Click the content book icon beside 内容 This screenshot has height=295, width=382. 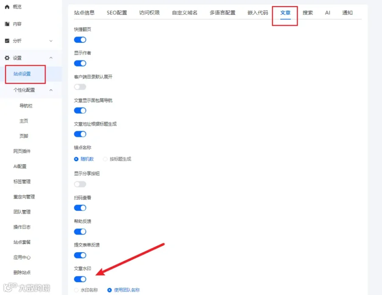click(7, 24)
